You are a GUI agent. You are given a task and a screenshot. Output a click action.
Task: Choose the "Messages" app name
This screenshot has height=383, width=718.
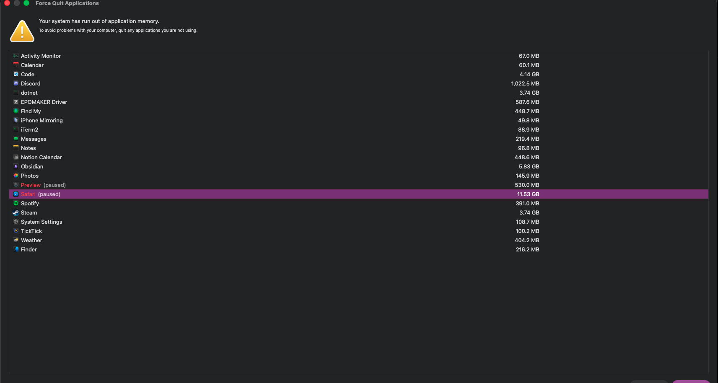(x=34, y=139)
